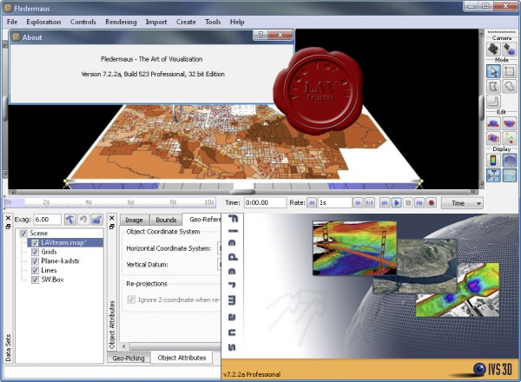
Task: Open the Tools menu
Action: (x=213, y=22)
